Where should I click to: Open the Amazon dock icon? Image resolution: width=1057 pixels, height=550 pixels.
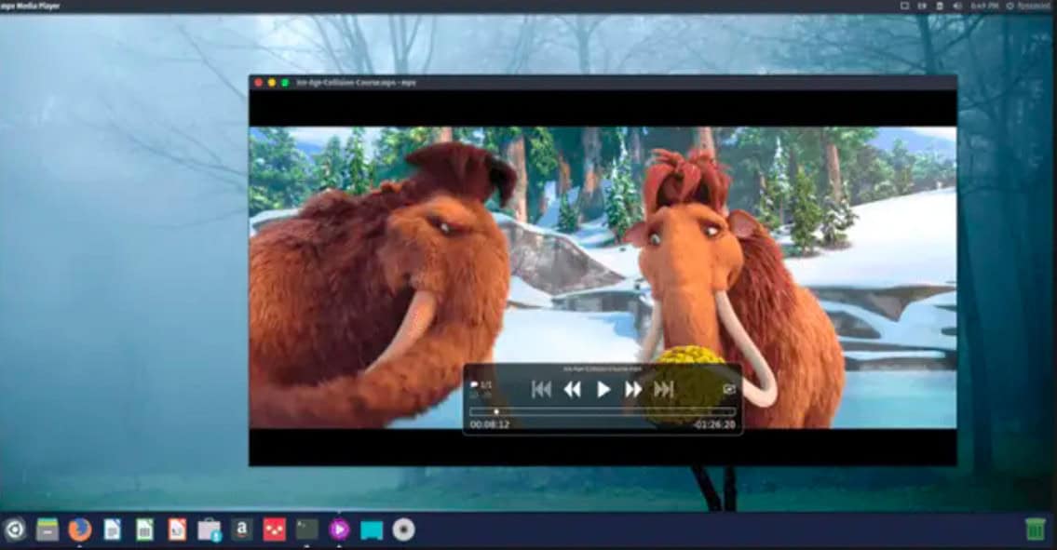(x=241, y=530)
